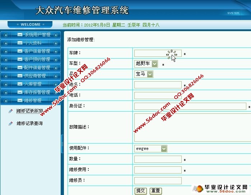Click the 提交 submit button

(x=141, y=191)
